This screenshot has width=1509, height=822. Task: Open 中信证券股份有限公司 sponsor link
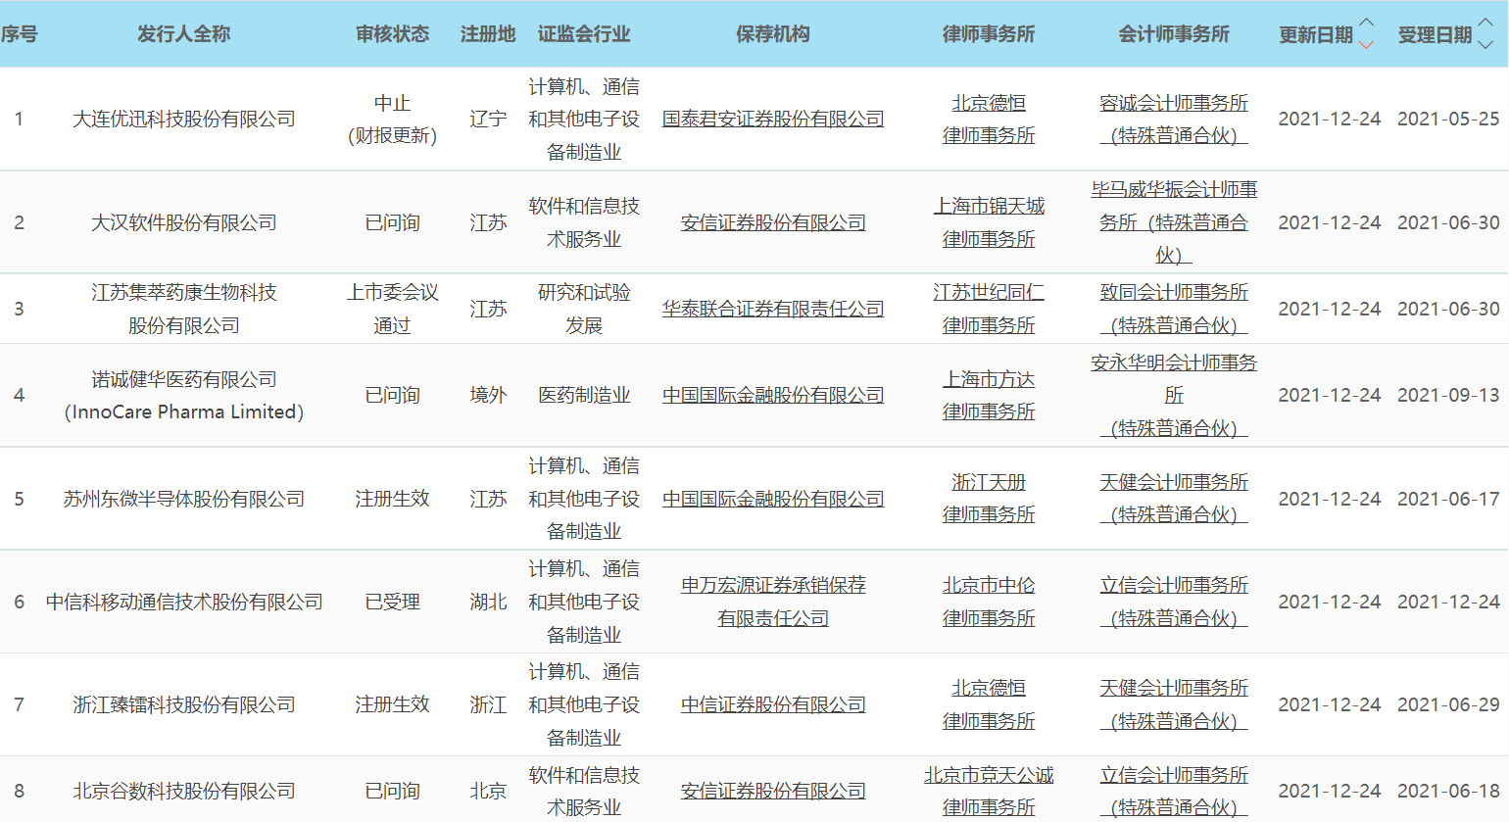[x=773, y=704]
